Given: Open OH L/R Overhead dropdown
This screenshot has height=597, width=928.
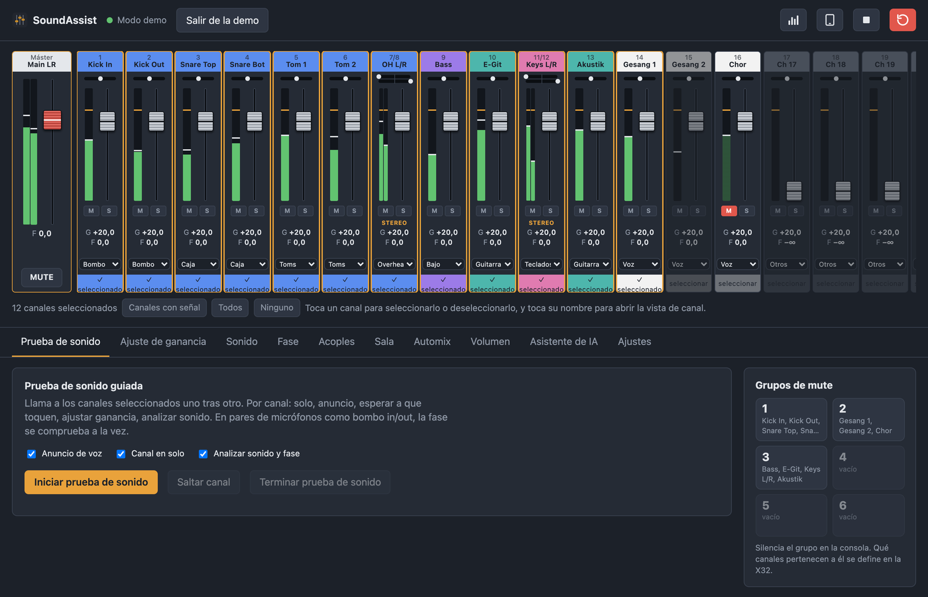Looking at the screenshot, I should (x=394, y=264).
